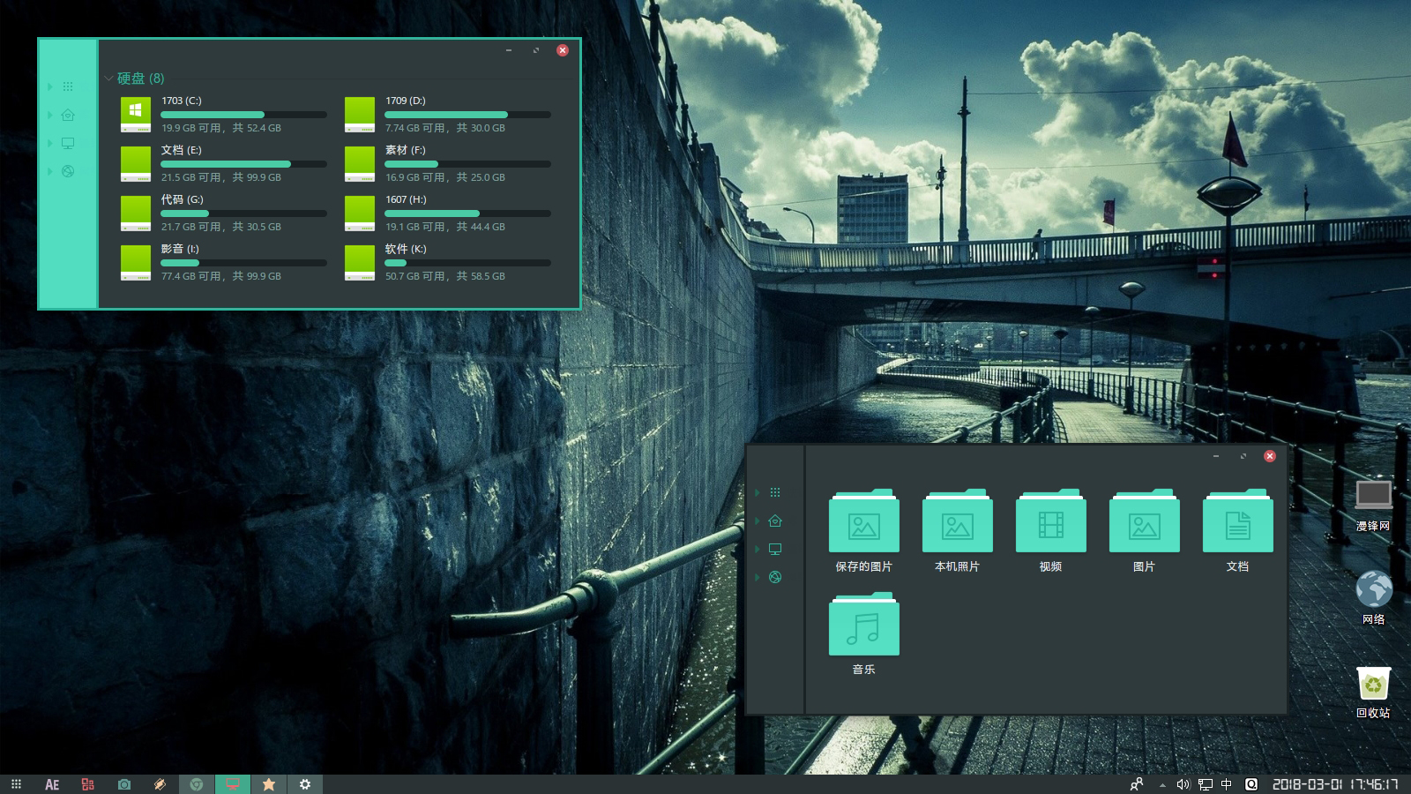This screenshot has height=794, width=1411.
Task: Expand the network node in folders window sidebar
Action: pos(758,577)
